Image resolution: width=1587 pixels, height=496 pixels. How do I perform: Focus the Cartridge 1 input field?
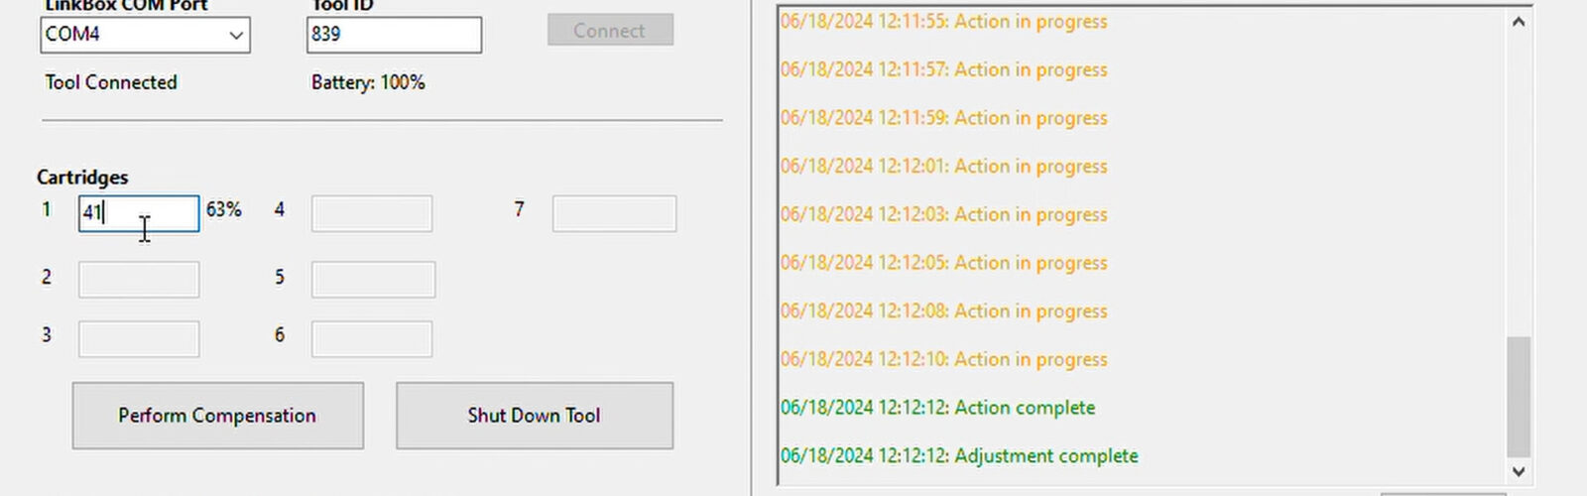coord(139,213)
